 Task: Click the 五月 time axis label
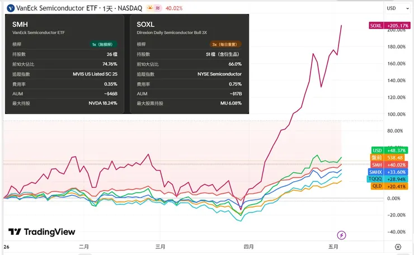click(x=333, y=247)
